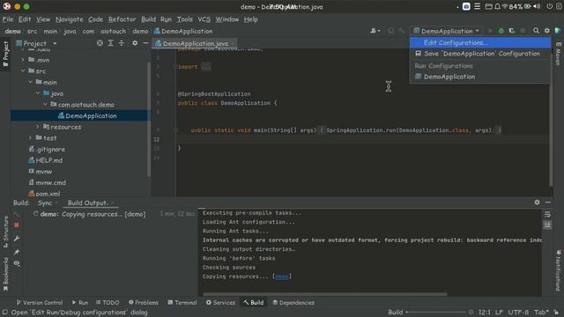Open the TODO tool window button
Screen dimensions: 564x317
[x=108, y=303]
